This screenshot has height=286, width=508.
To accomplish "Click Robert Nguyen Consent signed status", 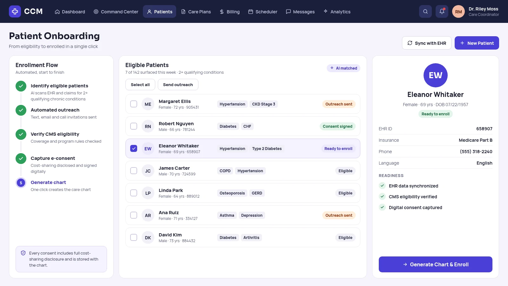I will coord(338,126).
